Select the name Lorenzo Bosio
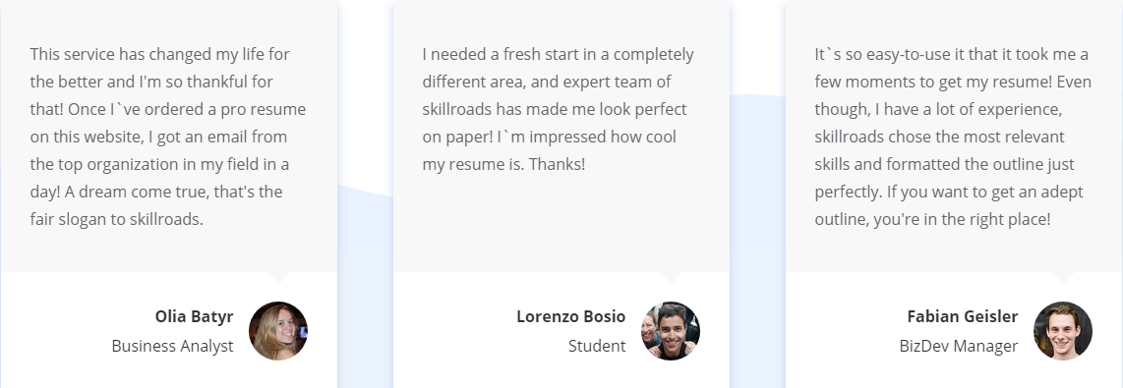The image size is (1123, 388). point(570,316)
